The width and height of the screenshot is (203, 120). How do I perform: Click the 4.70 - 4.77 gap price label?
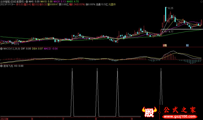click(167, 32)
